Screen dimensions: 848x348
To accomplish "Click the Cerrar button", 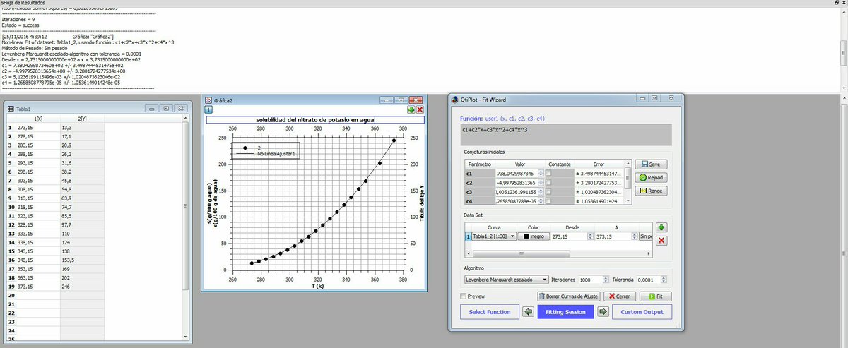I will tap(620, 296).
